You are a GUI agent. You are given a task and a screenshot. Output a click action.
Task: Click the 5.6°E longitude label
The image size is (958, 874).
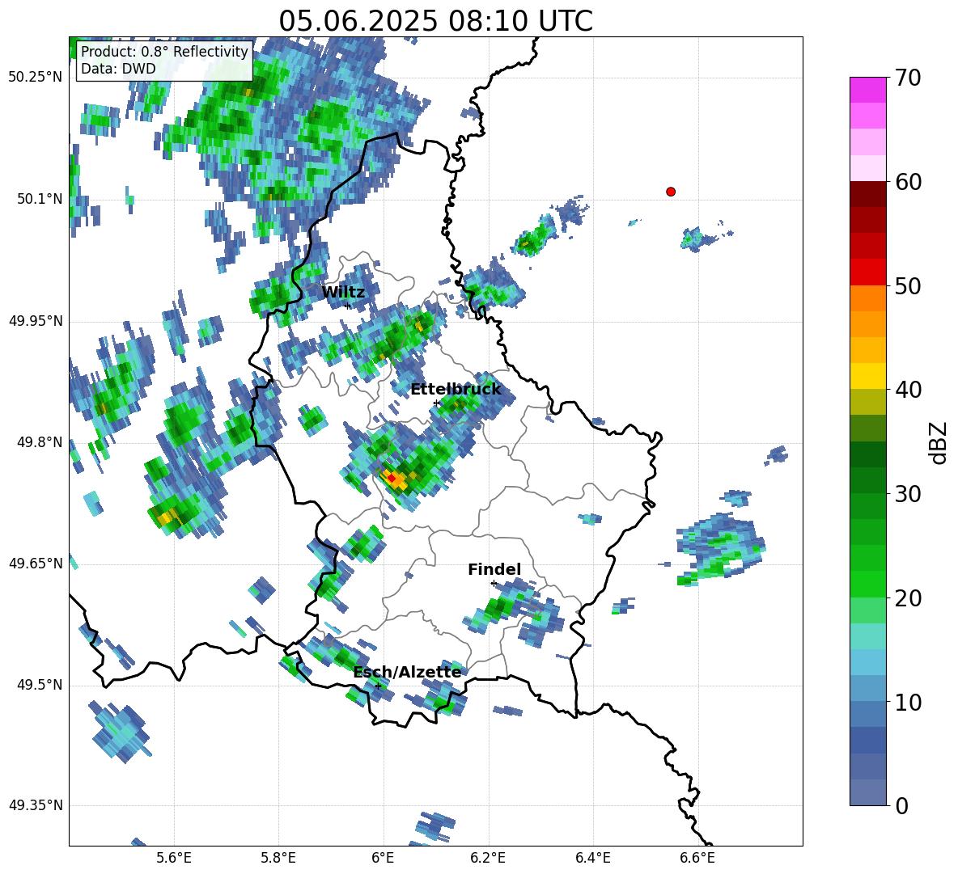174,858
